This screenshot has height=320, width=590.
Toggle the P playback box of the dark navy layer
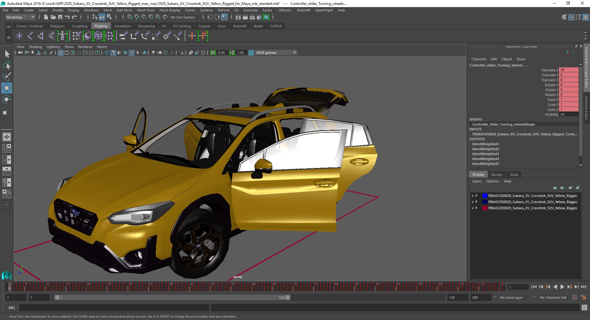476,202
